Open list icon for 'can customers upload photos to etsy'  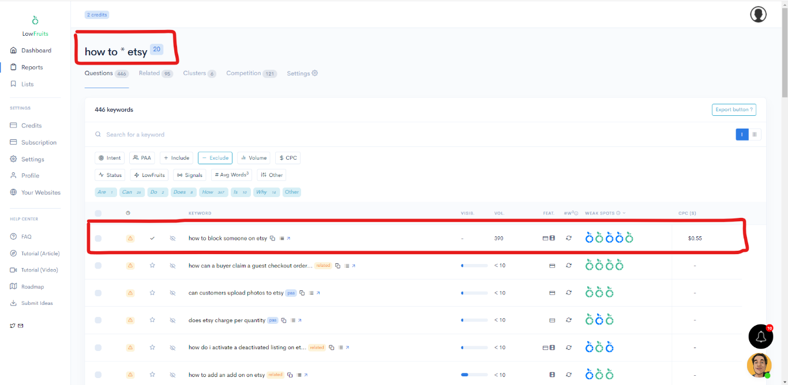pos(311,293)
